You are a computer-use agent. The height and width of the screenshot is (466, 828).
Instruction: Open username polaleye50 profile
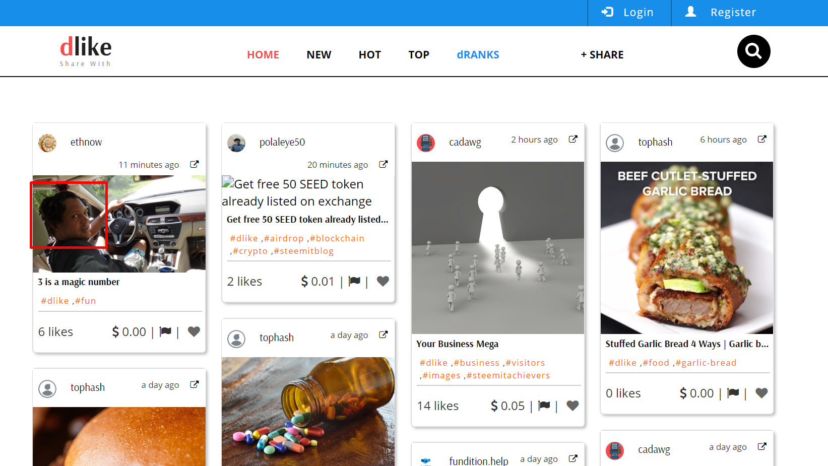pos(282,143)
